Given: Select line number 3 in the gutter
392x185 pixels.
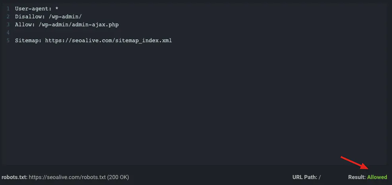Looking at the screenshot, I should 8,24.
